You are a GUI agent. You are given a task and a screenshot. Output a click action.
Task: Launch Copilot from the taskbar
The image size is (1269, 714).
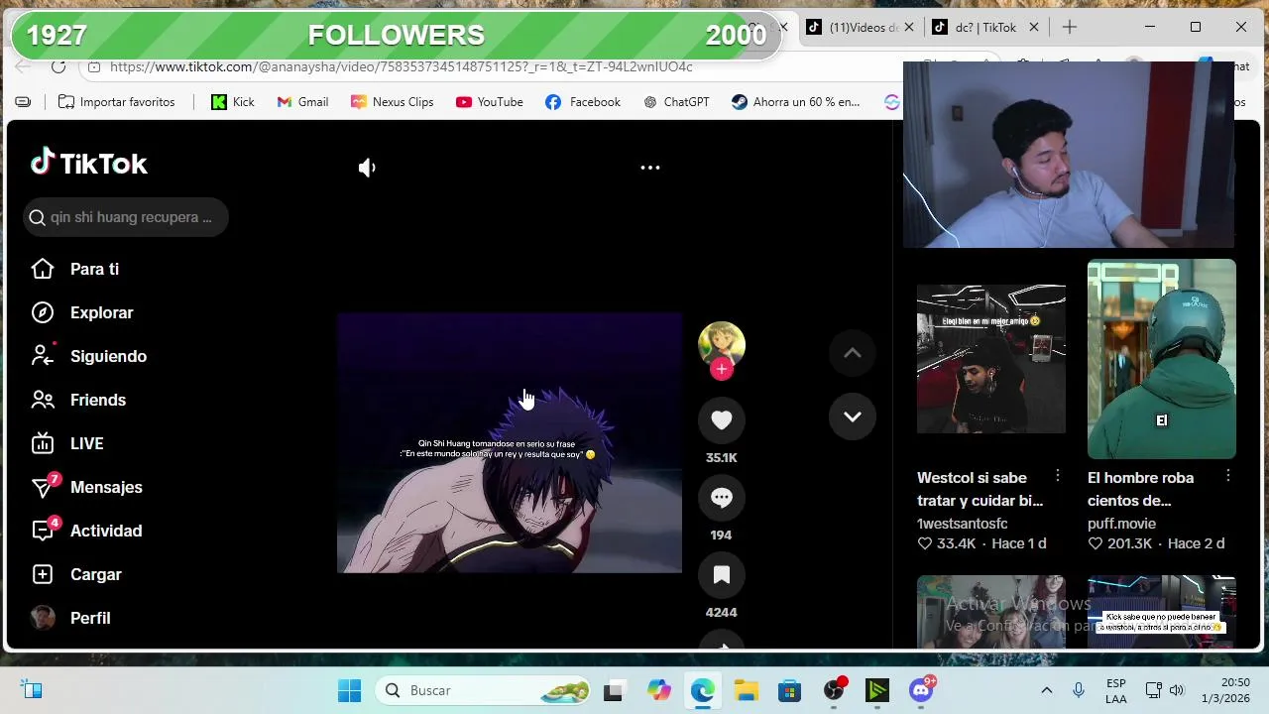(x=658, y=690)
